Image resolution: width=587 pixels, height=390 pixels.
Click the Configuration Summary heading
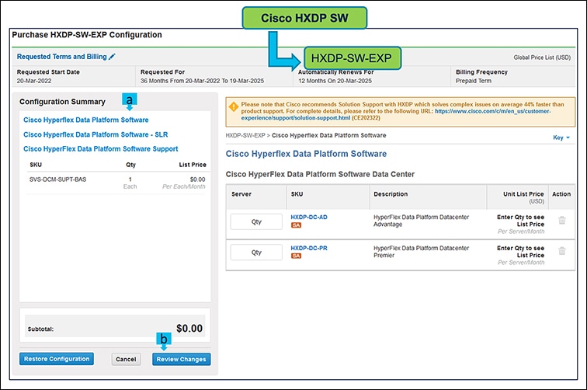[63, 102]
